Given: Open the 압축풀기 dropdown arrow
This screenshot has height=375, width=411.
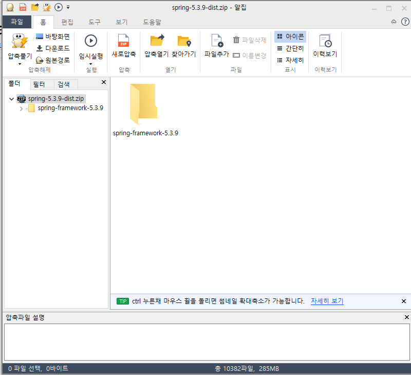Looking at the screenshot, I should (20, 64).
